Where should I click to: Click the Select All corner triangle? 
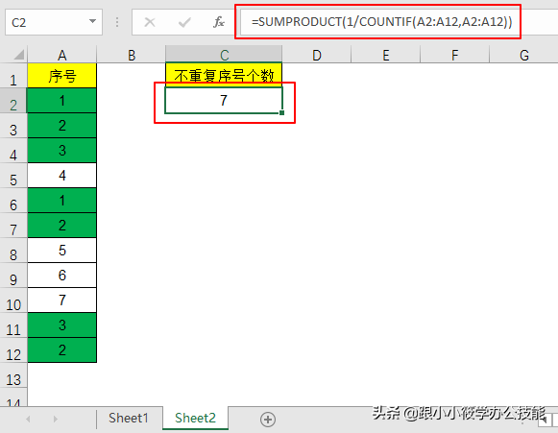19,55
